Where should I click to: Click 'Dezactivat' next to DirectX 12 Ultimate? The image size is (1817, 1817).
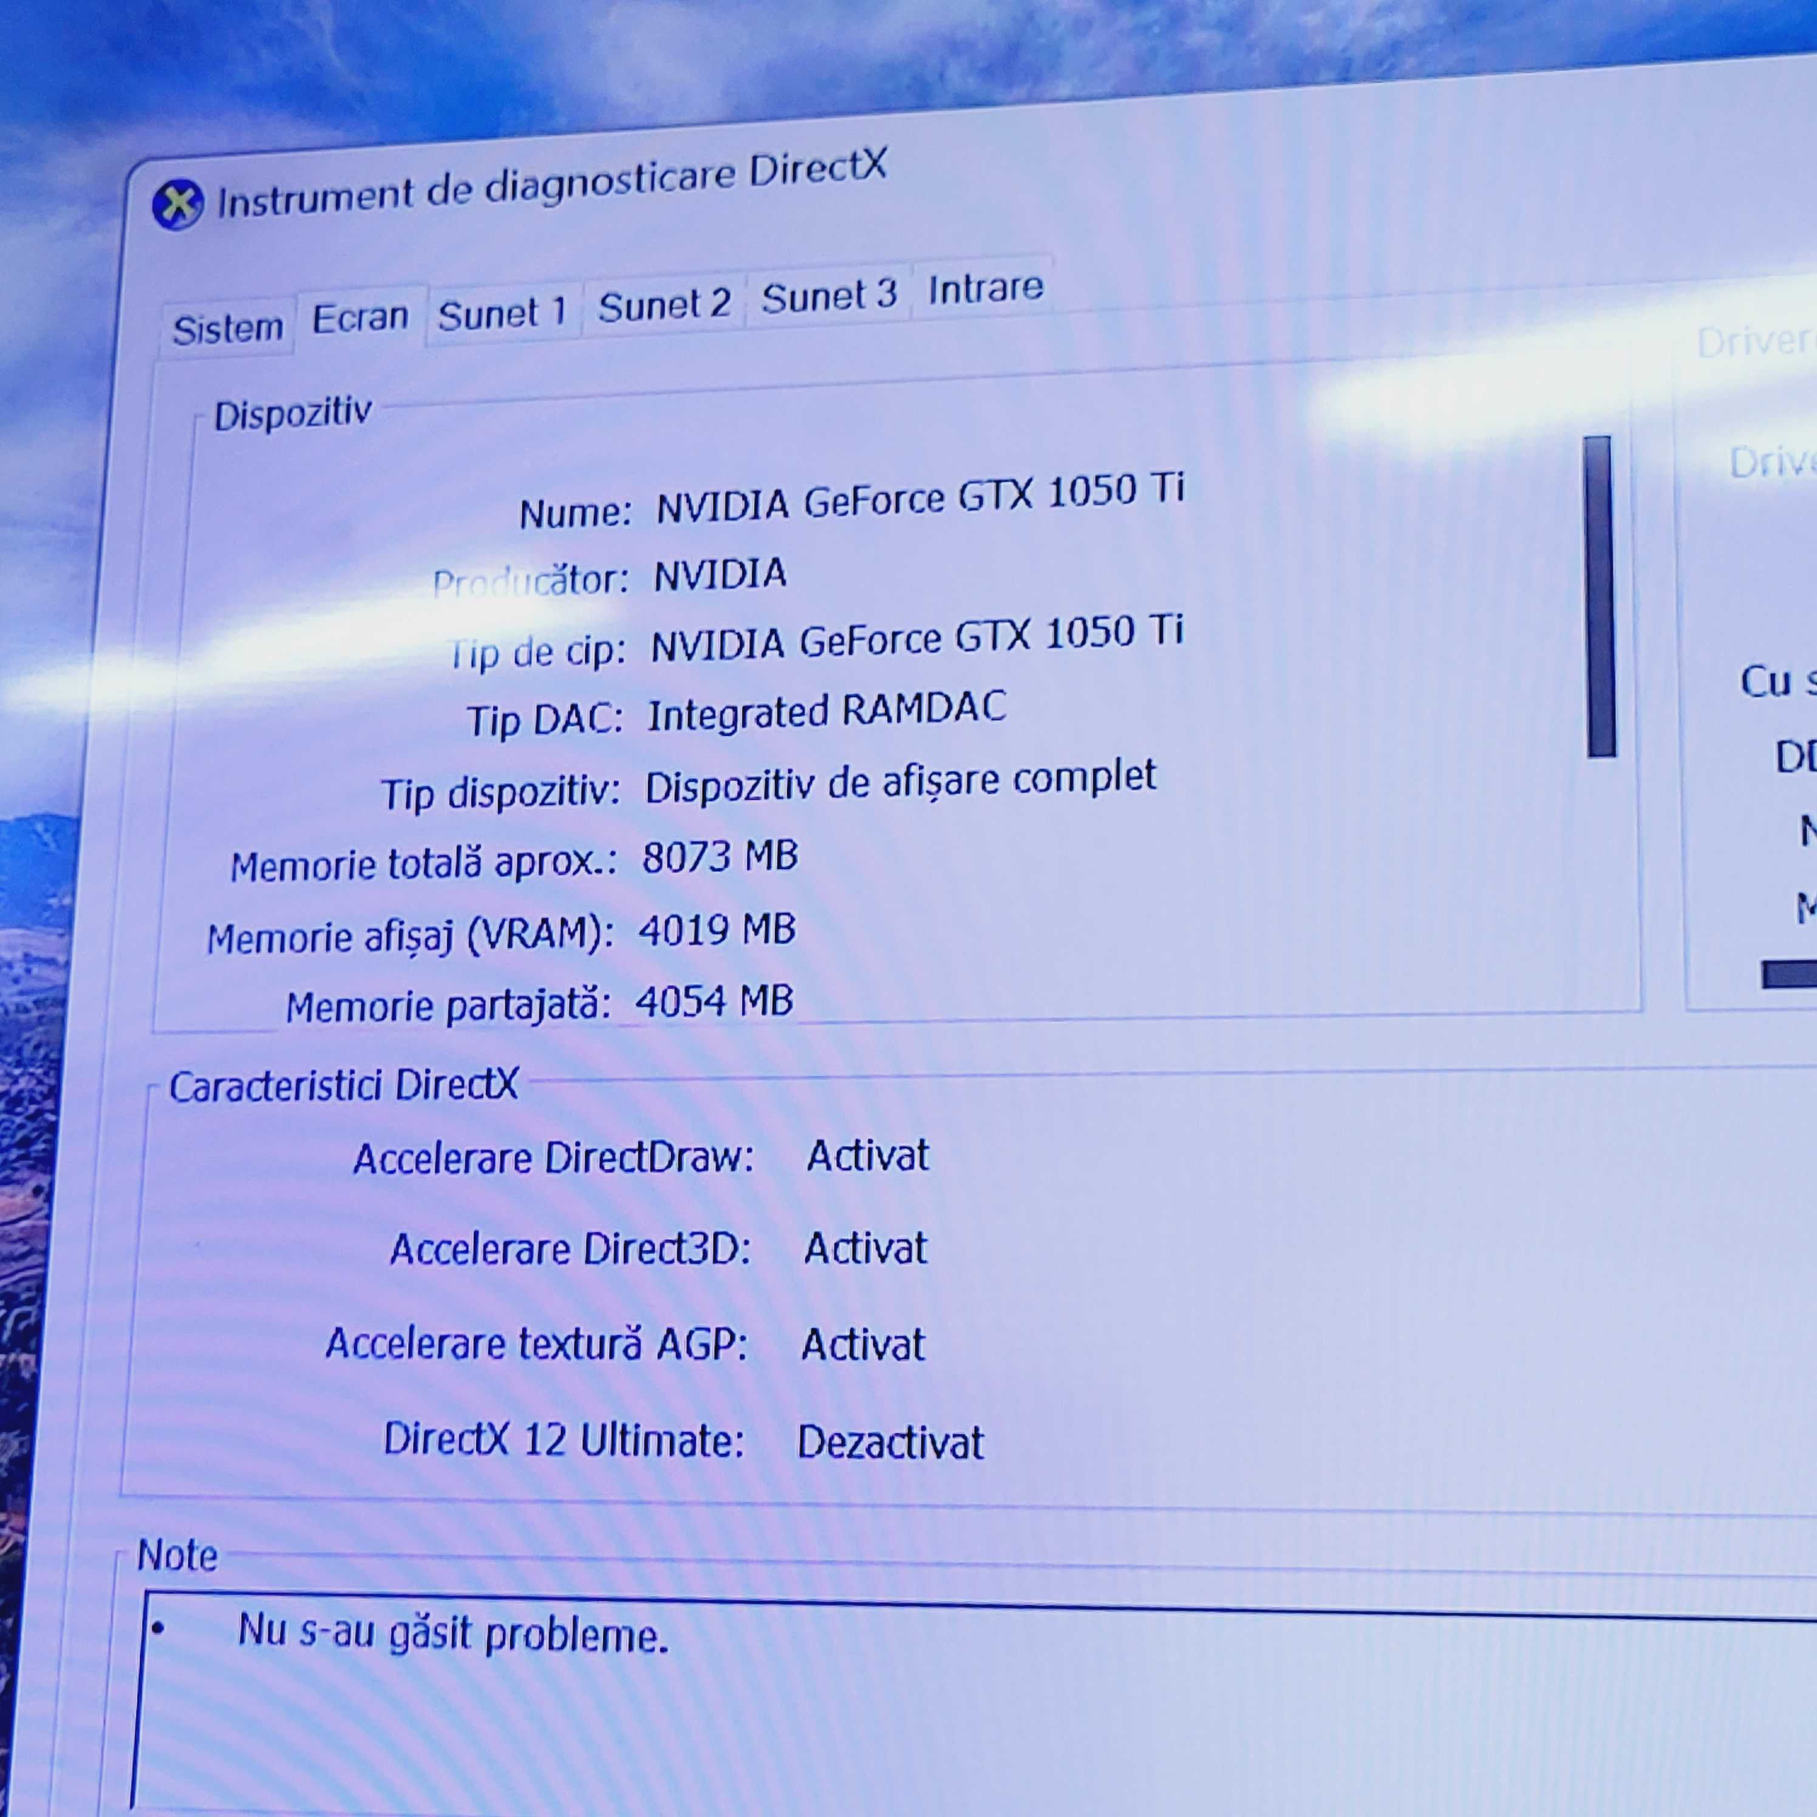tap(890, 1442)
